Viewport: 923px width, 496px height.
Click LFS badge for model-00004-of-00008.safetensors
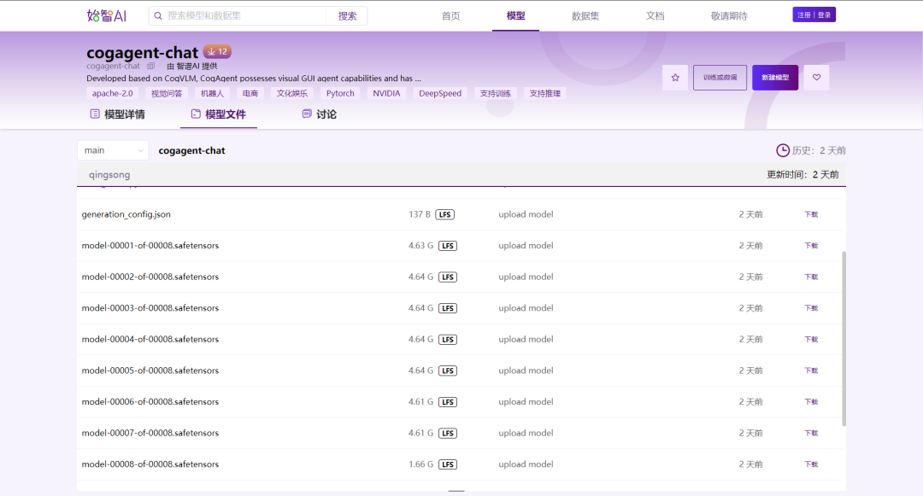pos(447,339)
